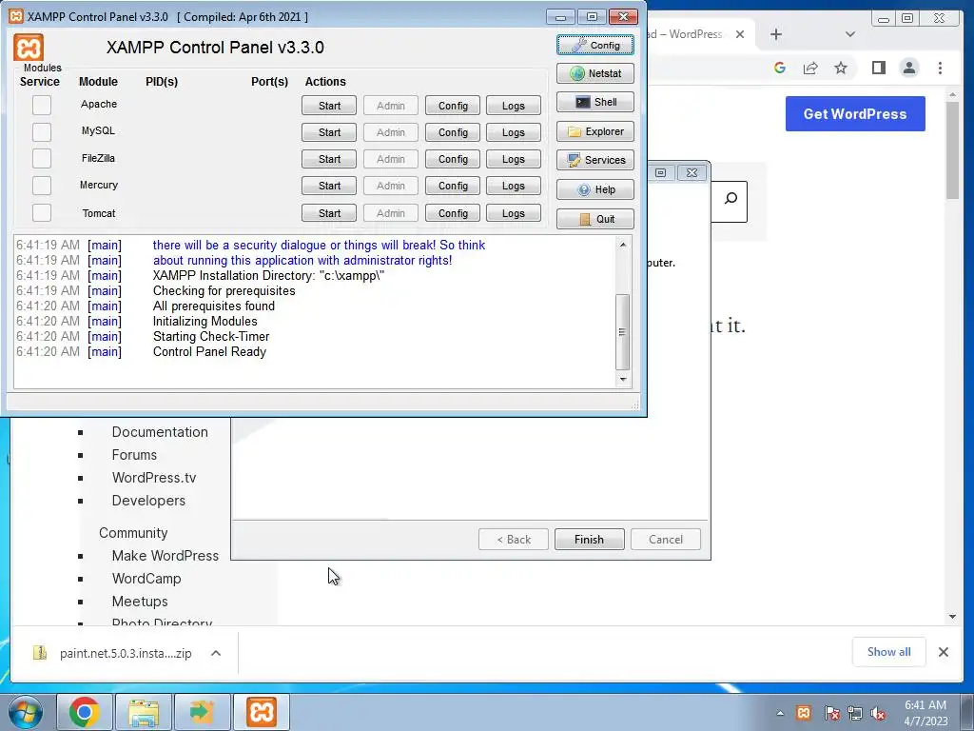Bookmark this page with star icon
This screenshot has width=974, height=731.
[841, 68]
